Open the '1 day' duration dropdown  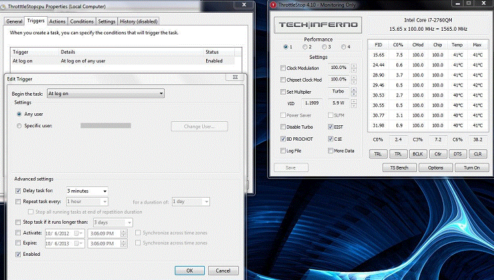[x=191, y=202]
